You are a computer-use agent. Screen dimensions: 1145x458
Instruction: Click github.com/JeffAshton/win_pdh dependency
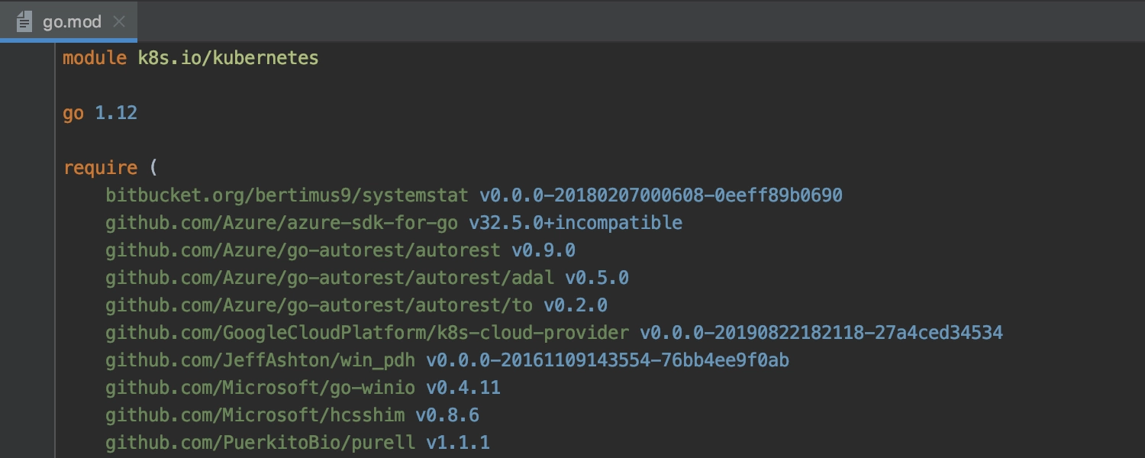[x=260, y=360]
